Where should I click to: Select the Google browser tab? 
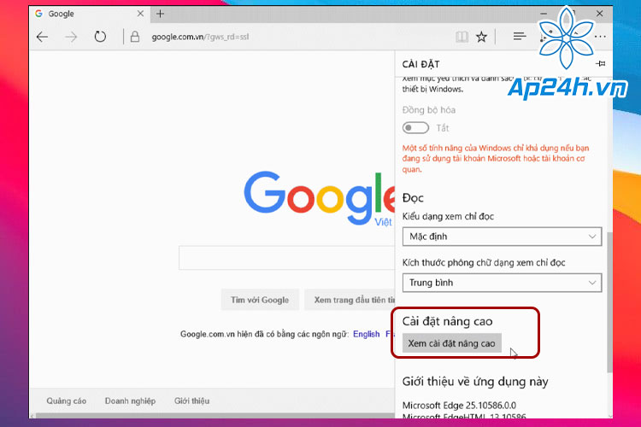(x=89, y=14)
